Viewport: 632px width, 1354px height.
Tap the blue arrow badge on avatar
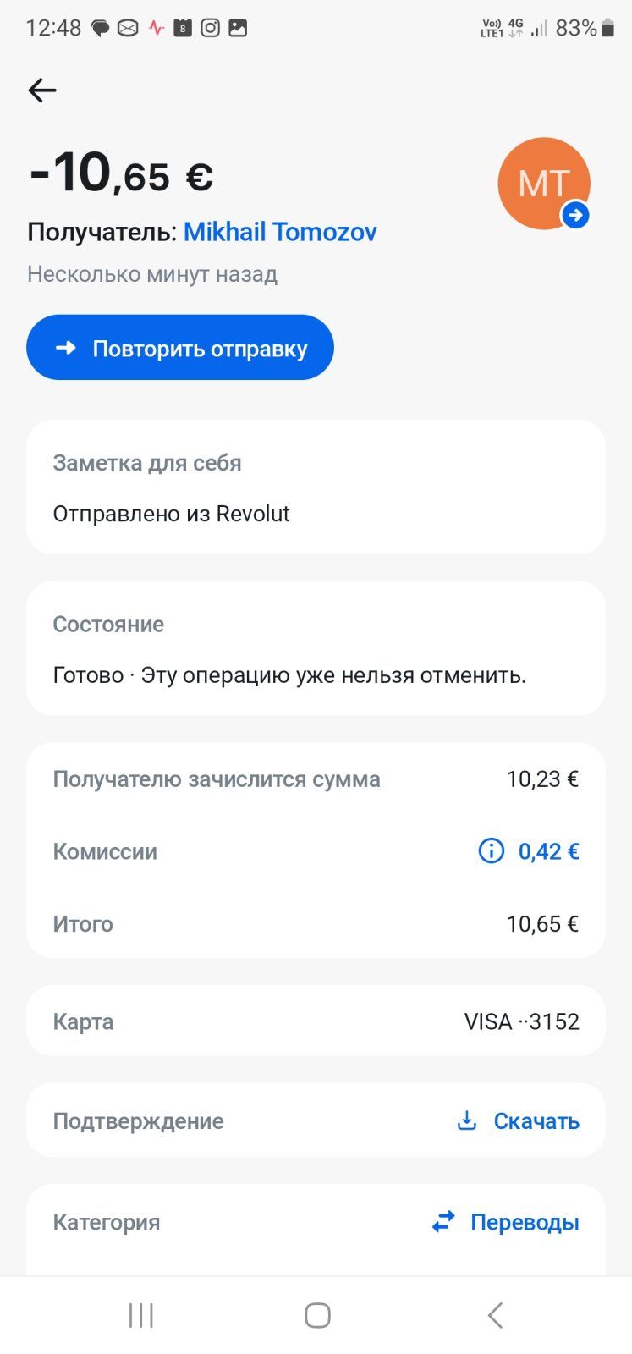[575, 216]
